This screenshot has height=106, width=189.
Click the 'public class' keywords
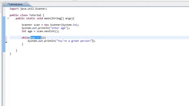[19, 15]
